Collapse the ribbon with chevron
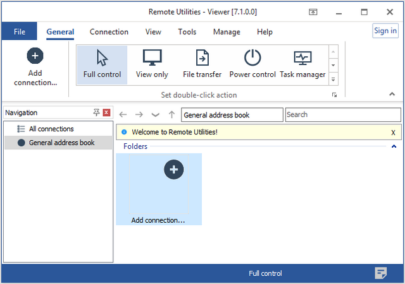 click(x=392, y=94)
